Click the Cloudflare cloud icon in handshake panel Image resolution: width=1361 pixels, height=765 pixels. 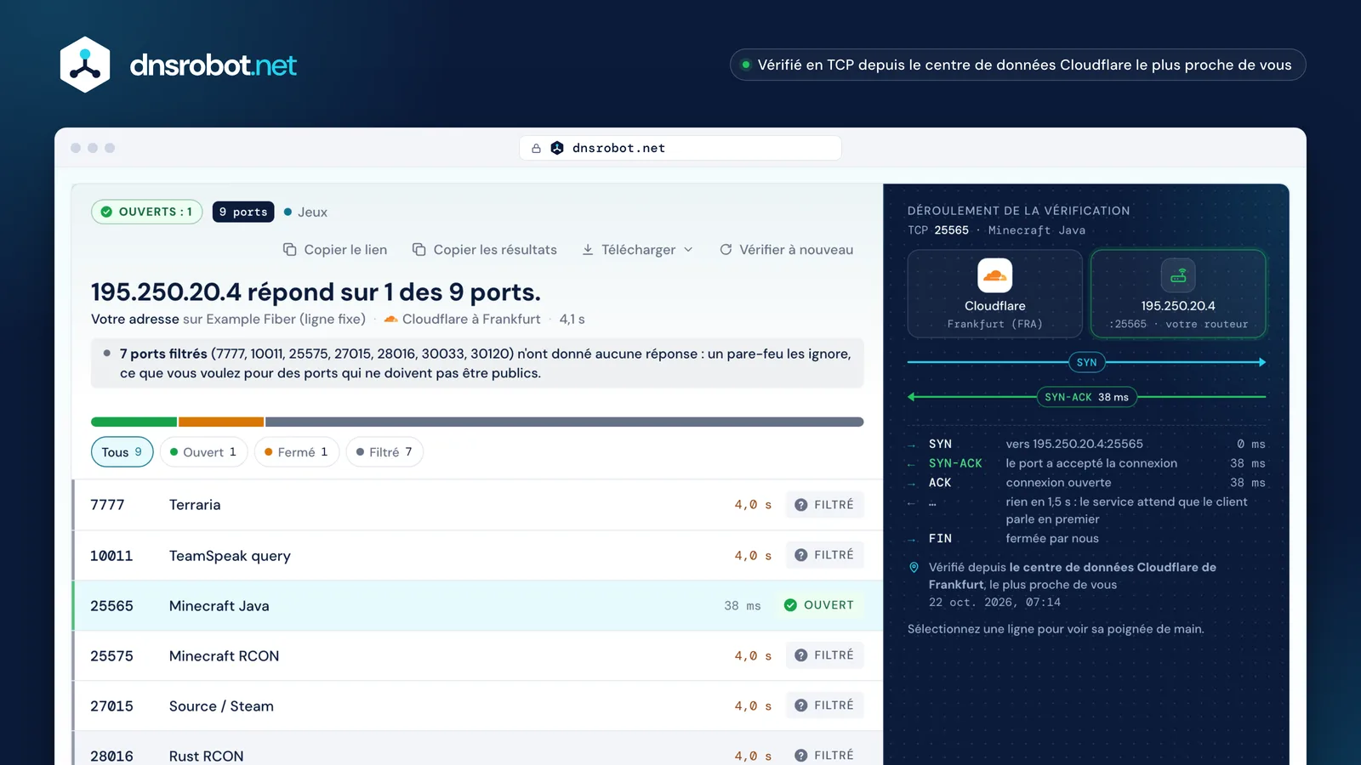(994, 275)
